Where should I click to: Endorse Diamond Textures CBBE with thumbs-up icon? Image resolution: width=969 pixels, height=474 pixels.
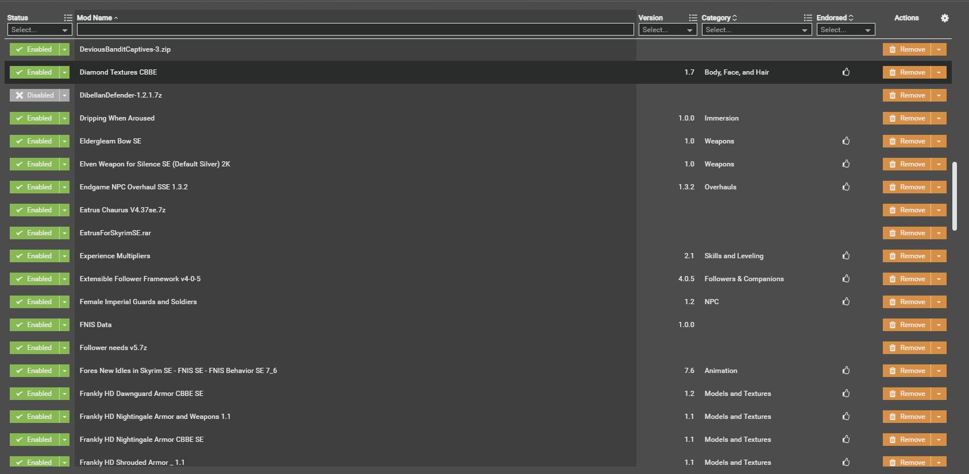pos(846,72)
